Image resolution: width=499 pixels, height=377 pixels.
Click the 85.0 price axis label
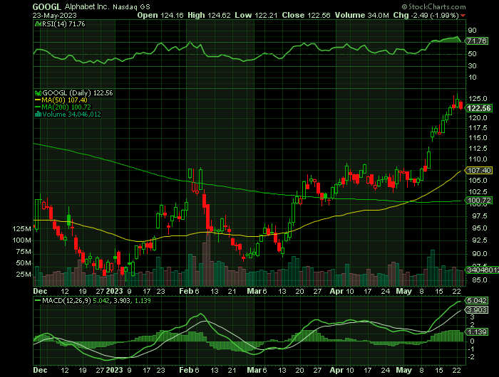tap(479, 280)
